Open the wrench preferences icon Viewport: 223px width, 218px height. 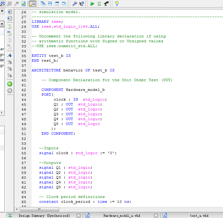[75, 4]
